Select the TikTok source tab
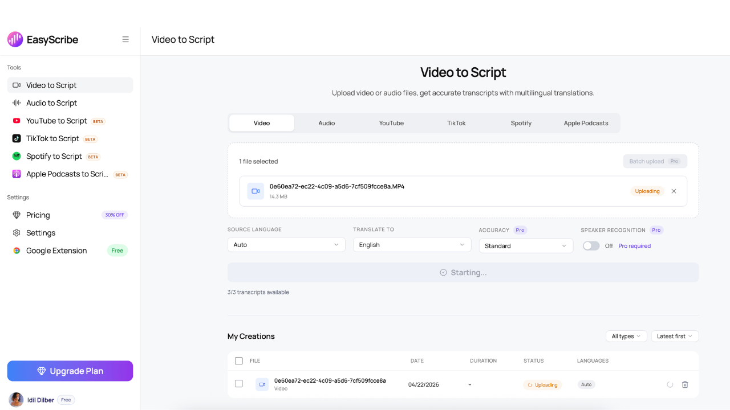The width and height of the screenshot is (730, 410). tap(456, 122)
